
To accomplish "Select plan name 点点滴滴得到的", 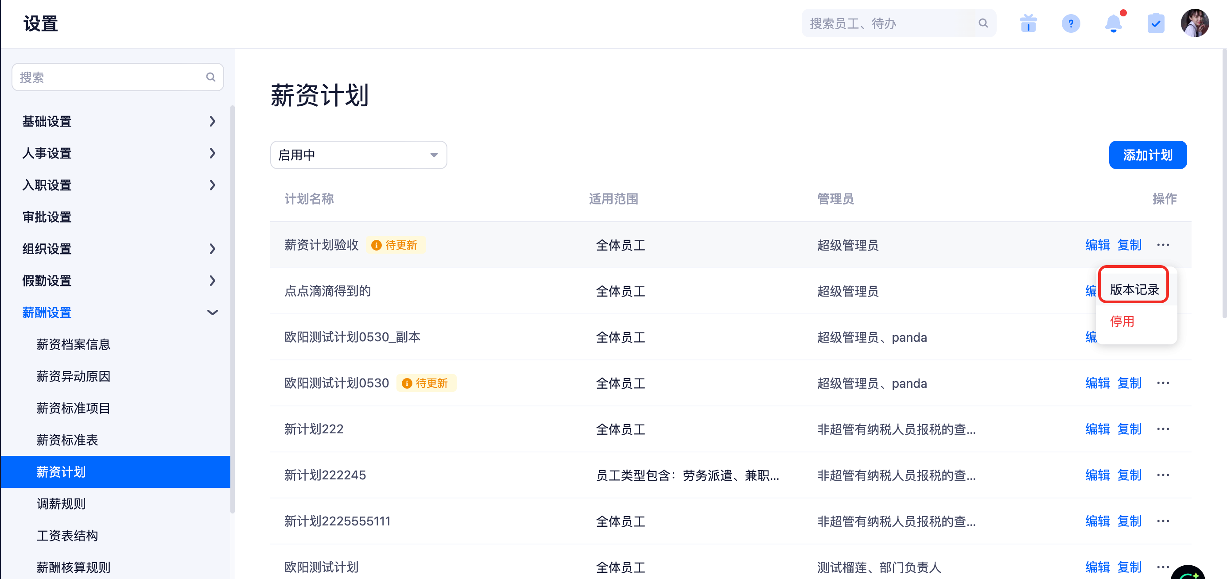I will pyautogui.click(x=327, y=291).
